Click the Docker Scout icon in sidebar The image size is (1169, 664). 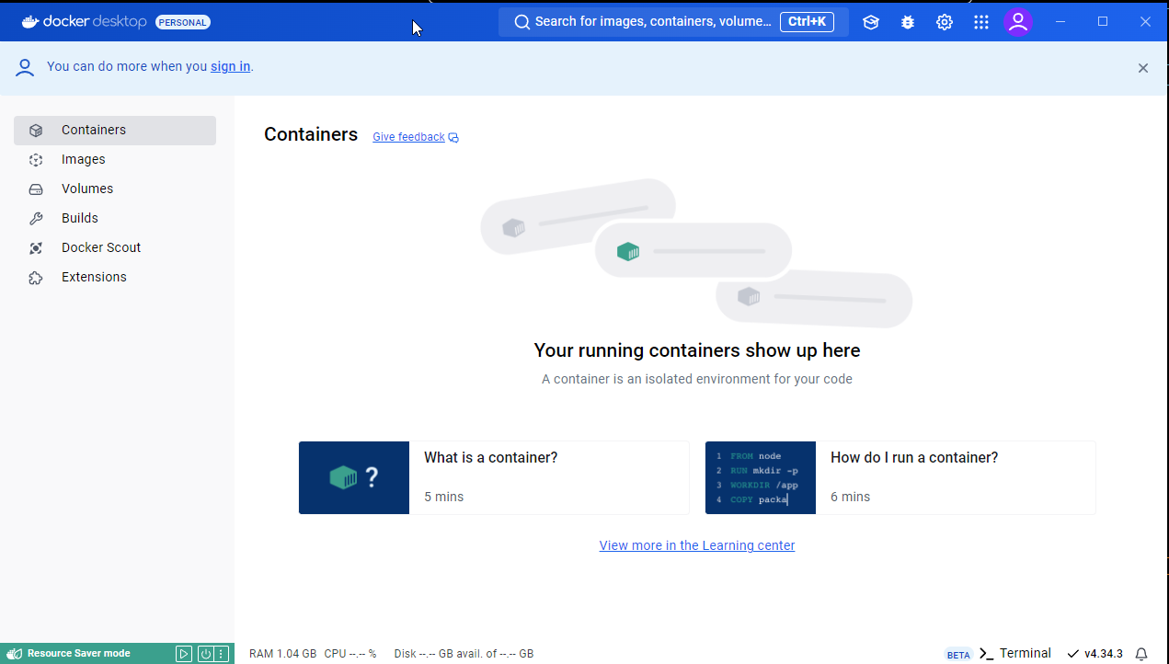(x=36, y=248)
